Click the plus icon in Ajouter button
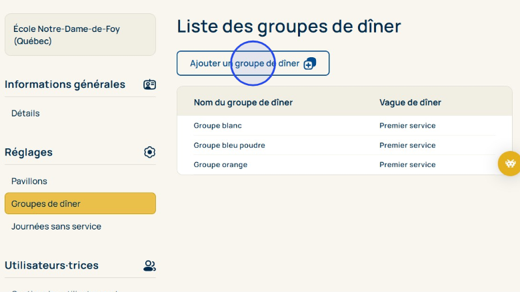 click(309, 64)
